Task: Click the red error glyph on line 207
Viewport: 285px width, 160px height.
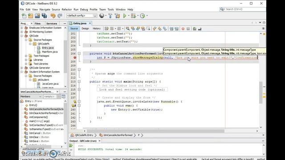Action: [x=75, y=57]
